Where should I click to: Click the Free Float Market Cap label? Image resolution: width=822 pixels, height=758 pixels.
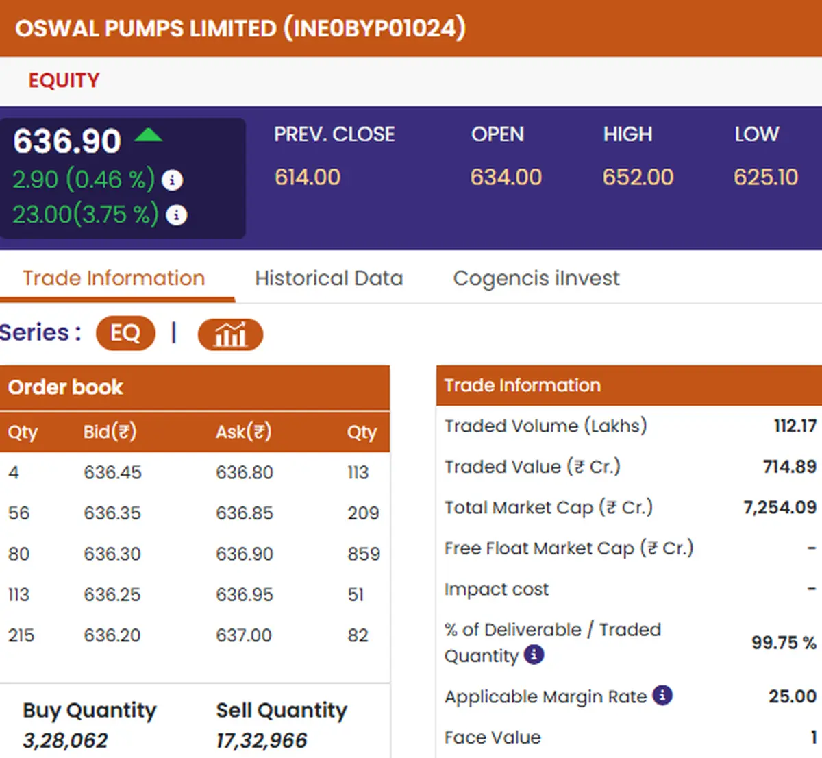(569, 548)
